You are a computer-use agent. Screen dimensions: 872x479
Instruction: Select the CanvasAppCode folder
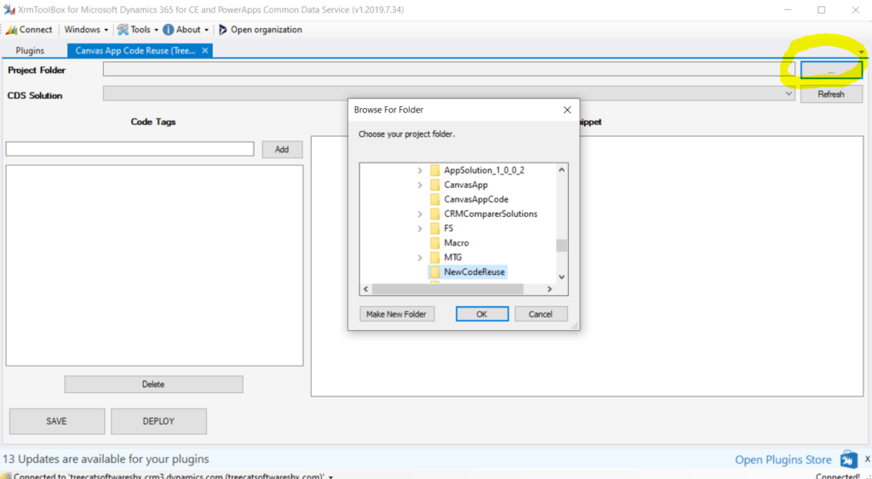pyautogui.click(x=476, y=199)
